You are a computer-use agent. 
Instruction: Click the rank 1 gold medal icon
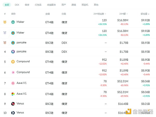coord(5,22)
